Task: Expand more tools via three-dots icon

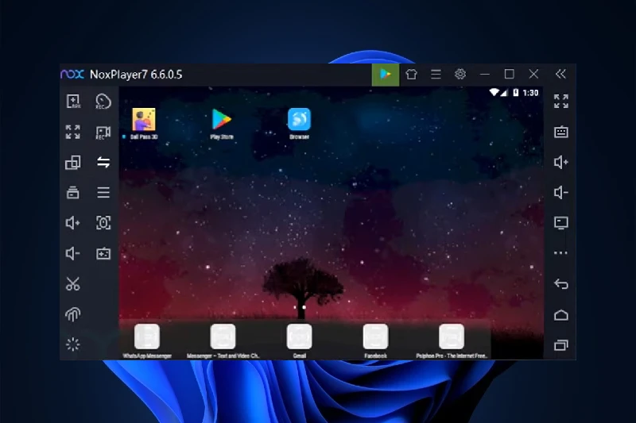Action: (561, 254)
